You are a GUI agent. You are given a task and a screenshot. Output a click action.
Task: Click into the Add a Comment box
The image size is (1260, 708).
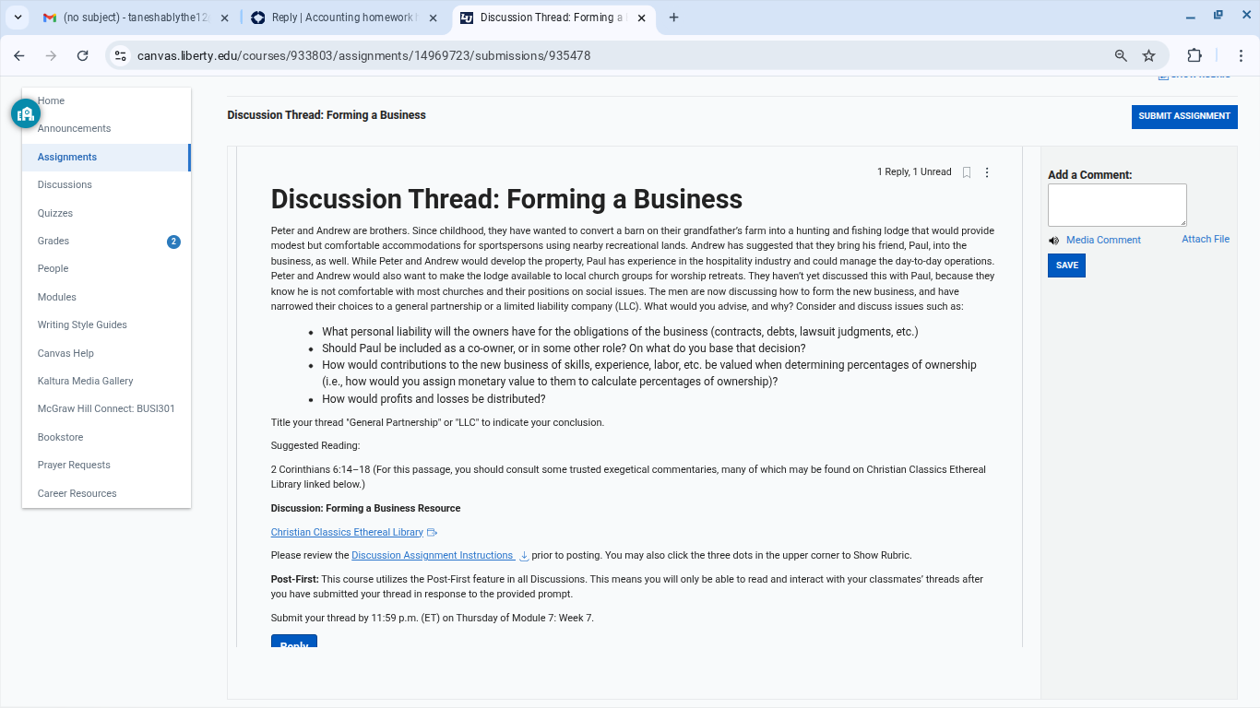point(1117,205)
